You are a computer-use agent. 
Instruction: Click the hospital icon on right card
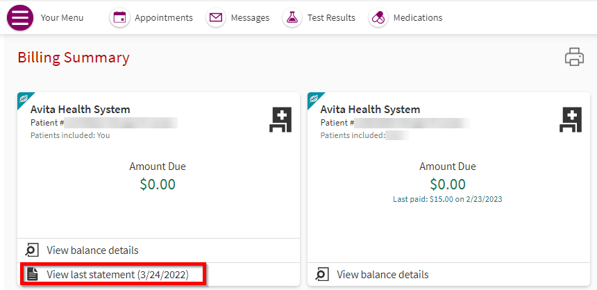pyautogui.click(x=571, y=119)
